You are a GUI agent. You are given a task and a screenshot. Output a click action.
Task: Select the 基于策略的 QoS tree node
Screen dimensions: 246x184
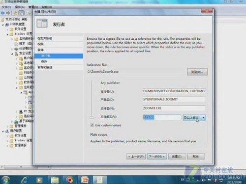26,121
